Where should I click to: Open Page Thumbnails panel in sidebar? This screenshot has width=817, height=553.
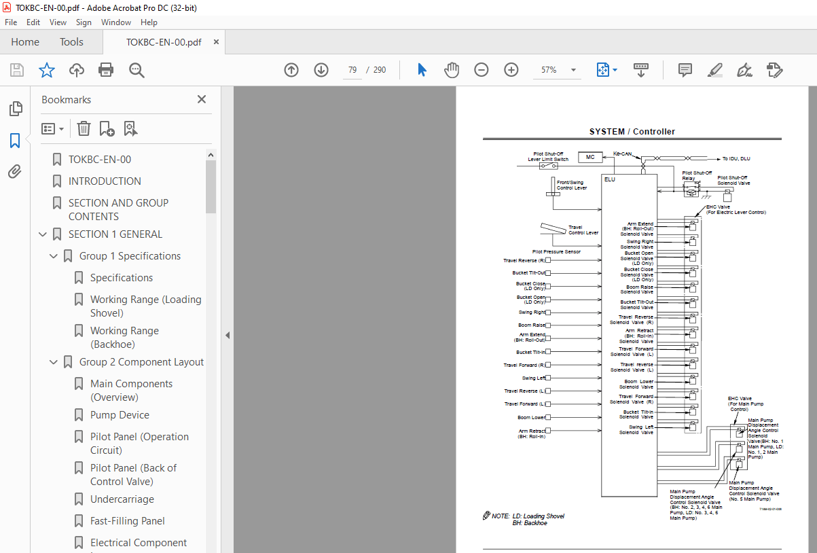[15, 109]
